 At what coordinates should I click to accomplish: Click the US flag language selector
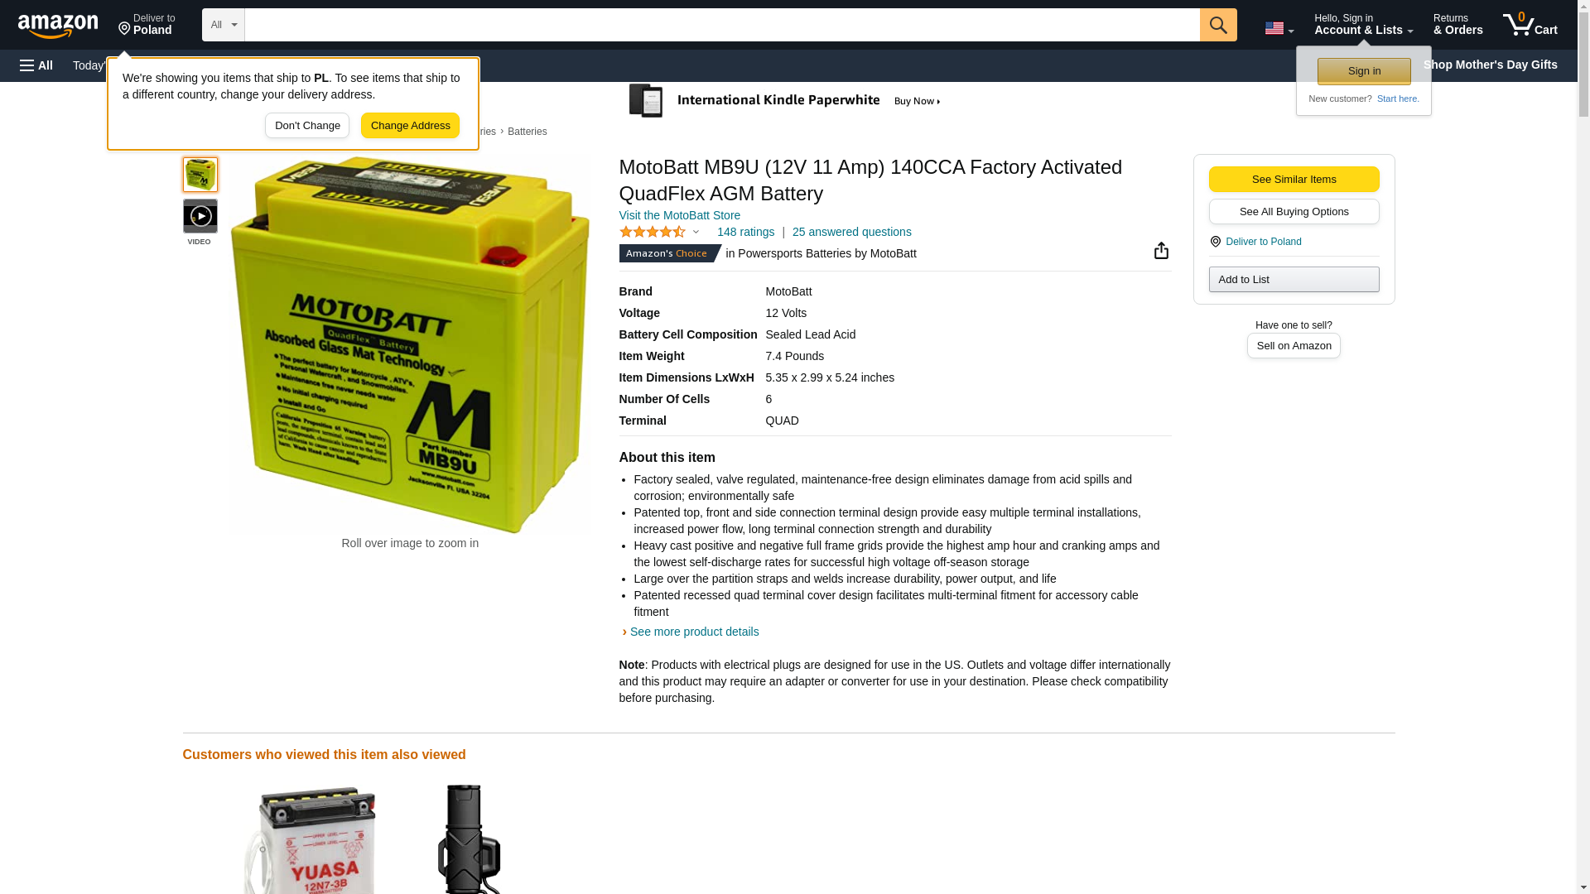1279,28
